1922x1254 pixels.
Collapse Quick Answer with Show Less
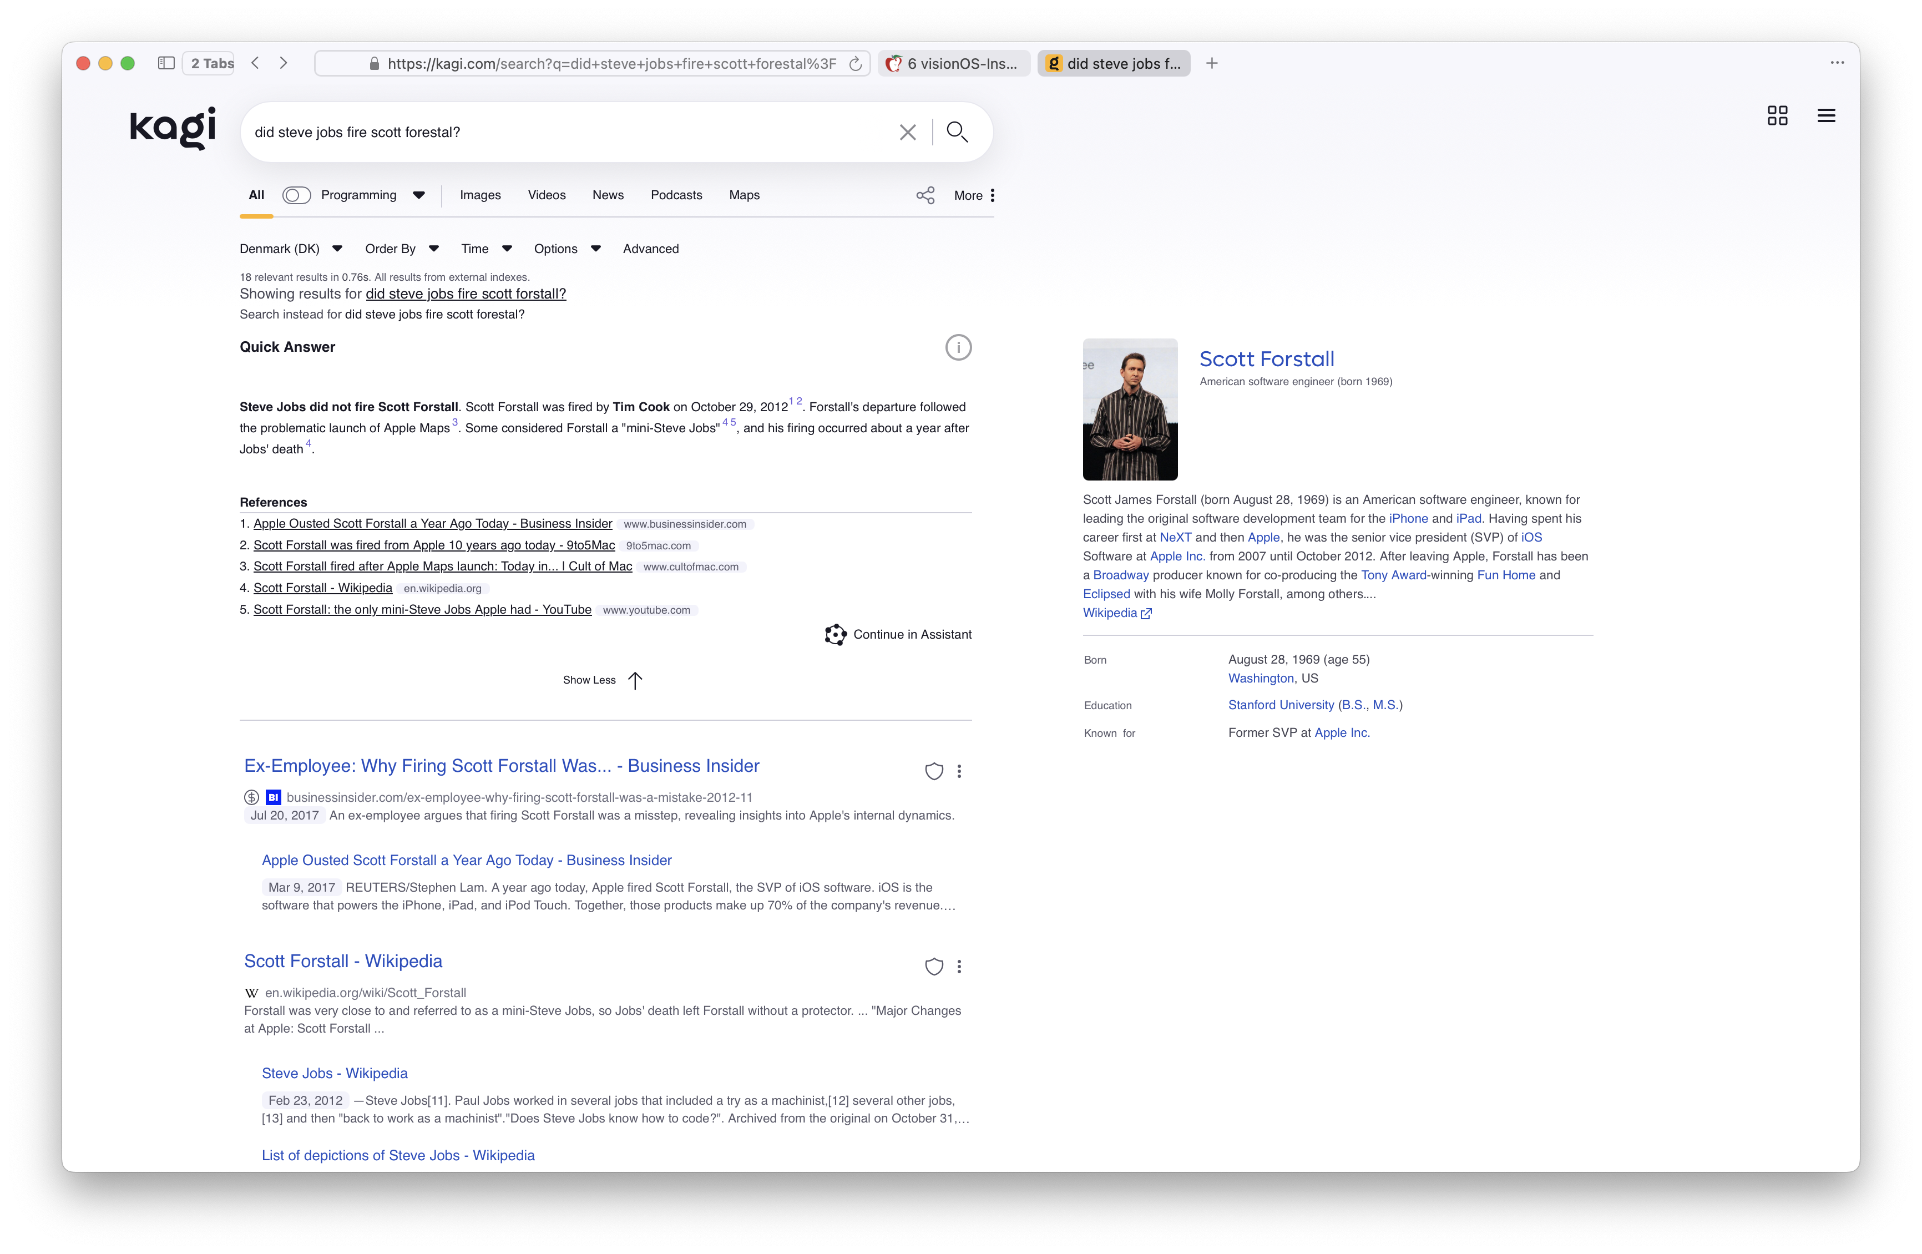click(x=603, y=680)
